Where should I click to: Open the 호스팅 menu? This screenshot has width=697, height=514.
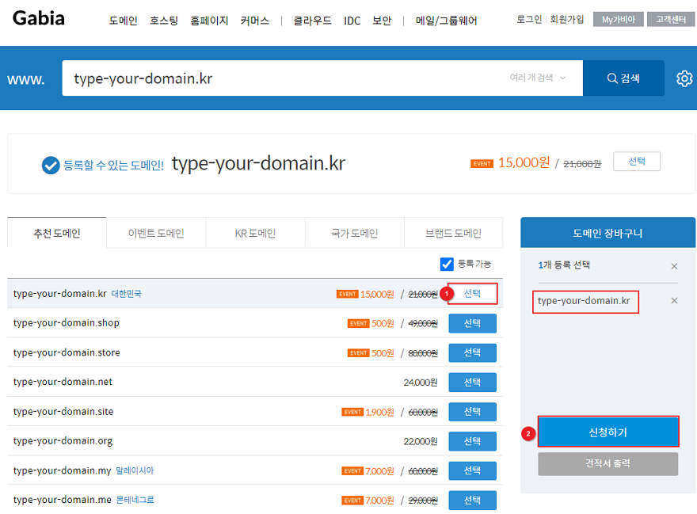coord(164,21)
